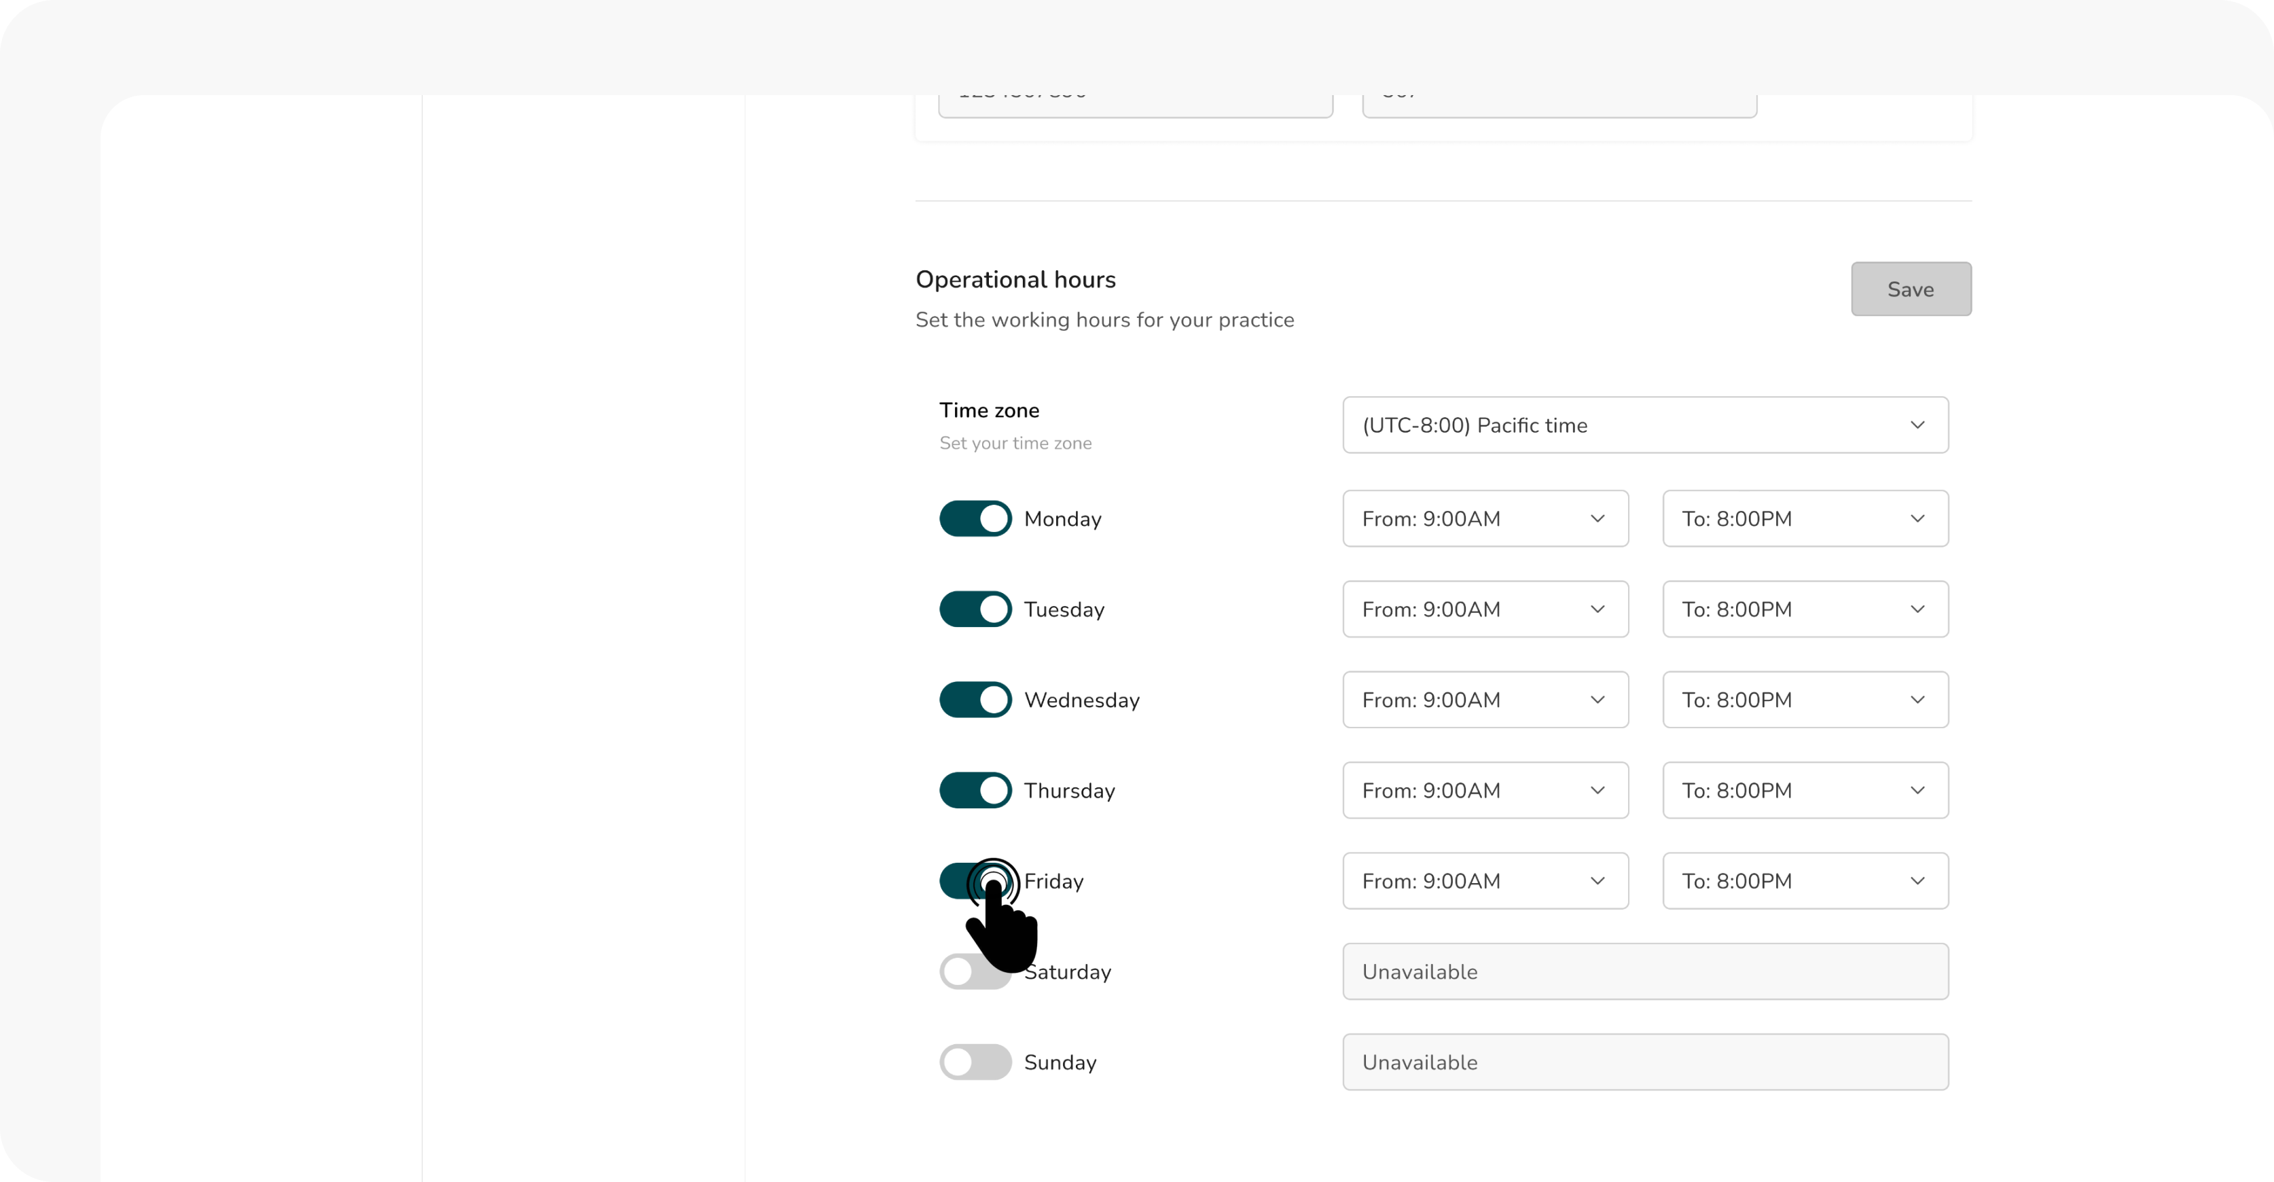Disable the Monday operational hours toggle
The height and width of the screenshot is (1182, 2274).
(x=975, y=518)
